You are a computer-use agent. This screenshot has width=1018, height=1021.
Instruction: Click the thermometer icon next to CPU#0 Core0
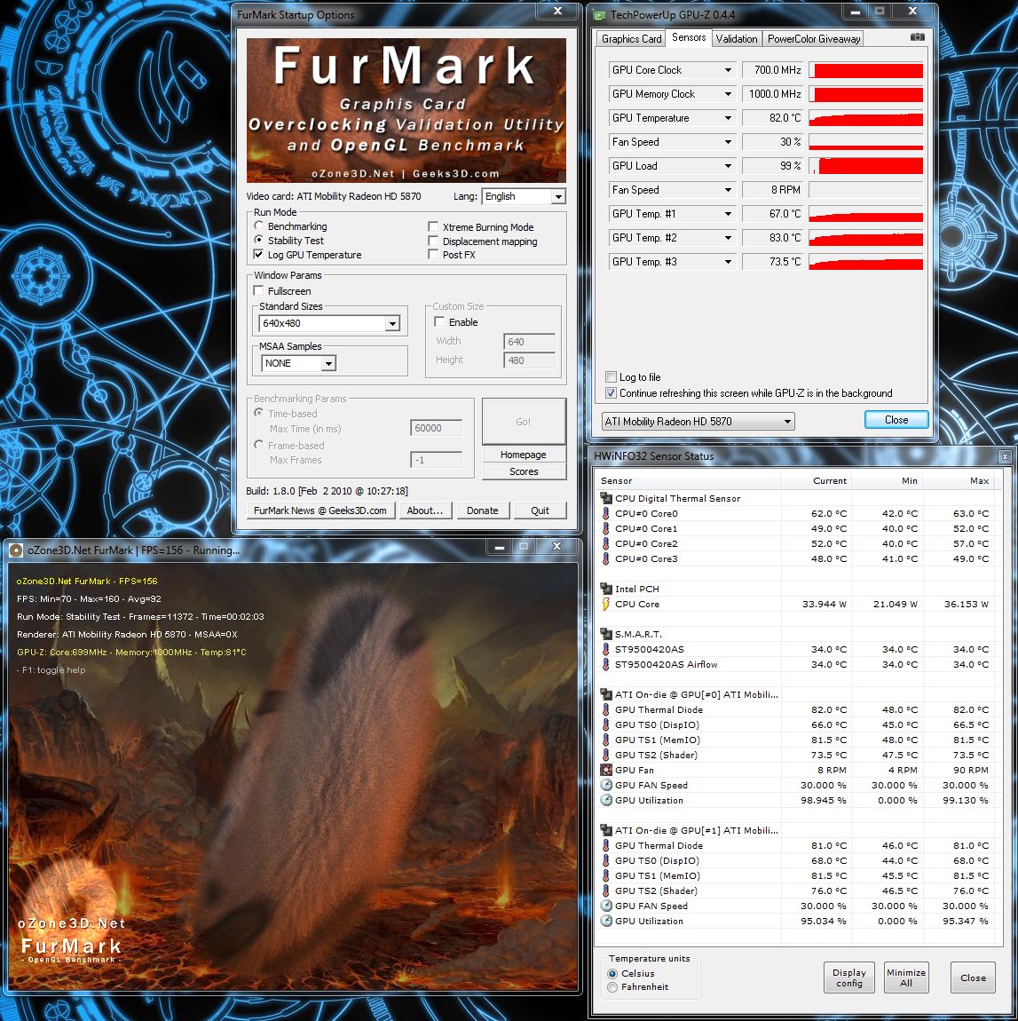[606, 513]
